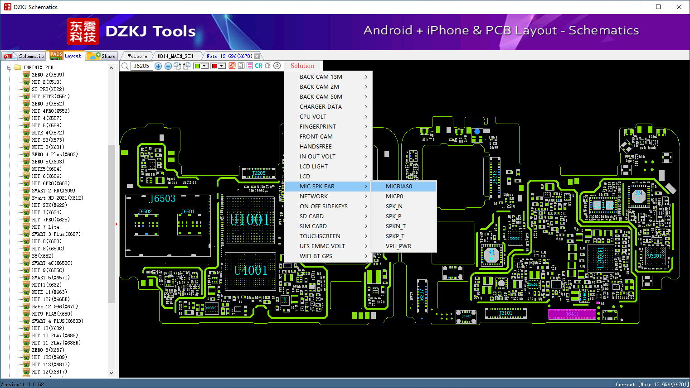Open the MIC SPK EAR menu entry
The width and height of the screenshot is (690, 388).
click(x=328, y=187)
